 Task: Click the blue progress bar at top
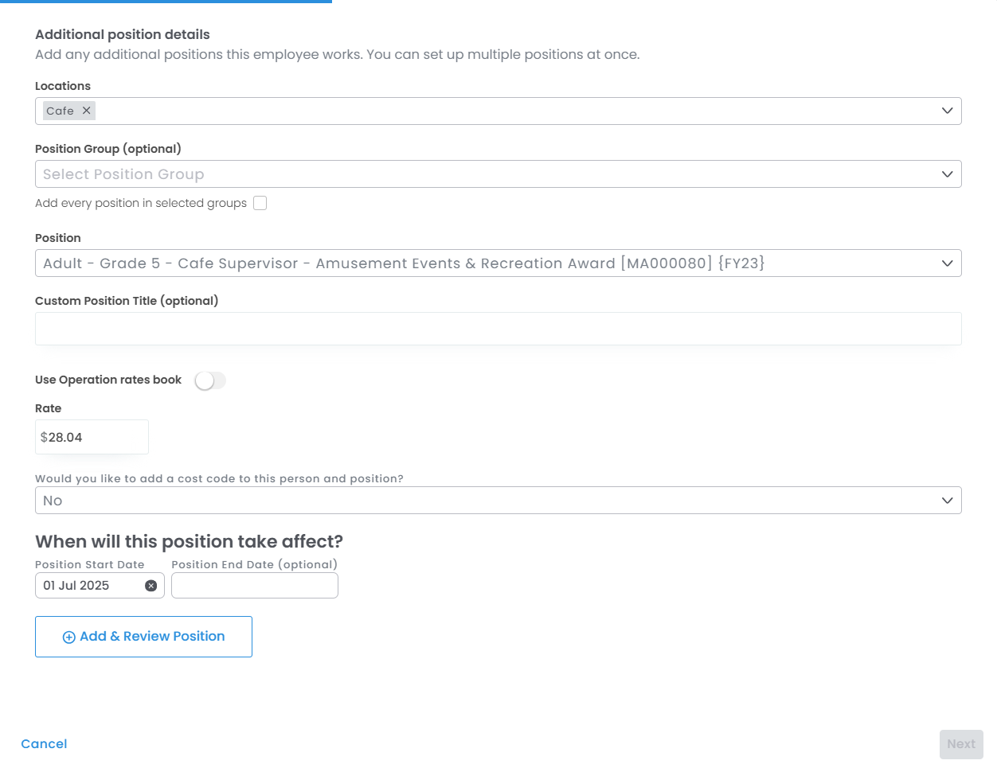pyautogui.click(x=166, y=2)
